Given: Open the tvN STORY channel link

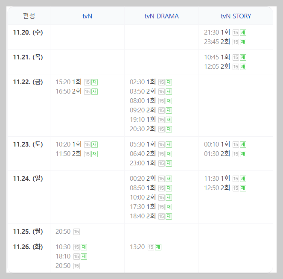Looking at the screenshot, I should tap(236, 16).
